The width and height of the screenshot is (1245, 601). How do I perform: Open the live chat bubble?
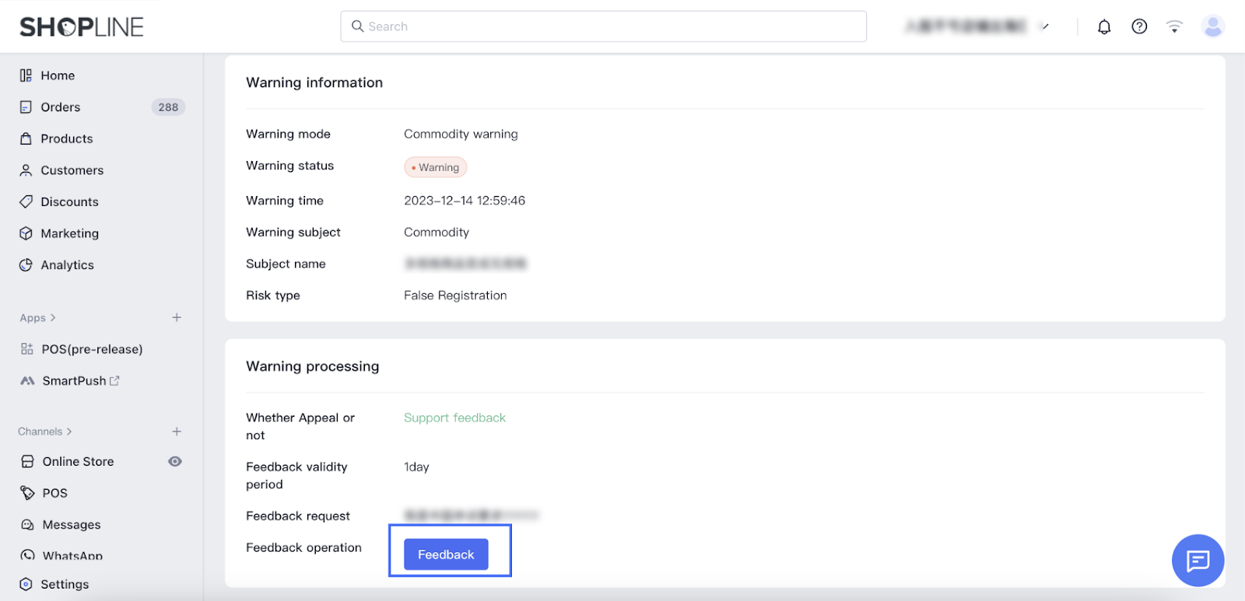[x=1198, y=560]
